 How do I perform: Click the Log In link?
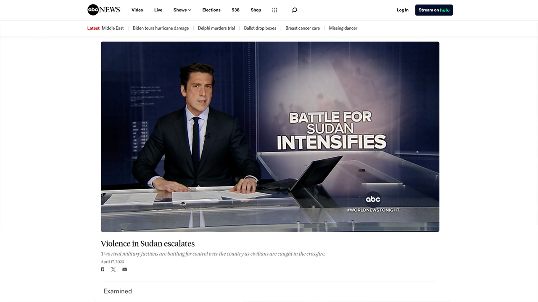click(403, 10)
